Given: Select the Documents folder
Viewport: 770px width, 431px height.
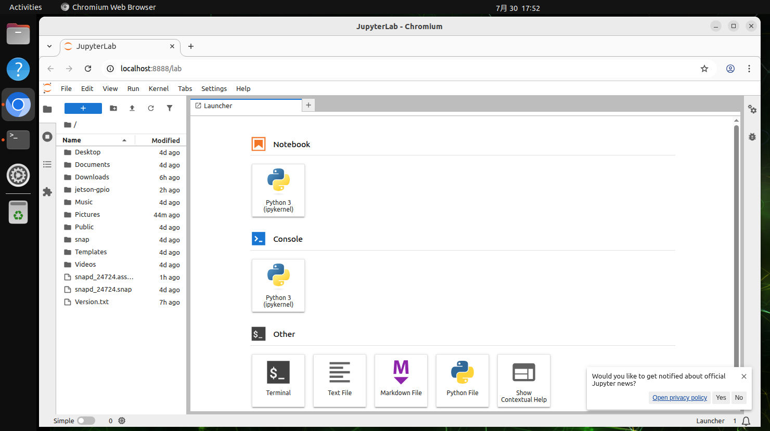Looking at the screenshot, I should click(121, 165).
